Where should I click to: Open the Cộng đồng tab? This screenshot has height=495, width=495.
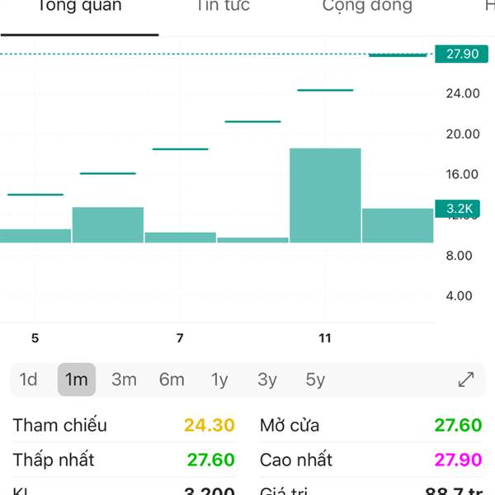(x=367, y=7)
